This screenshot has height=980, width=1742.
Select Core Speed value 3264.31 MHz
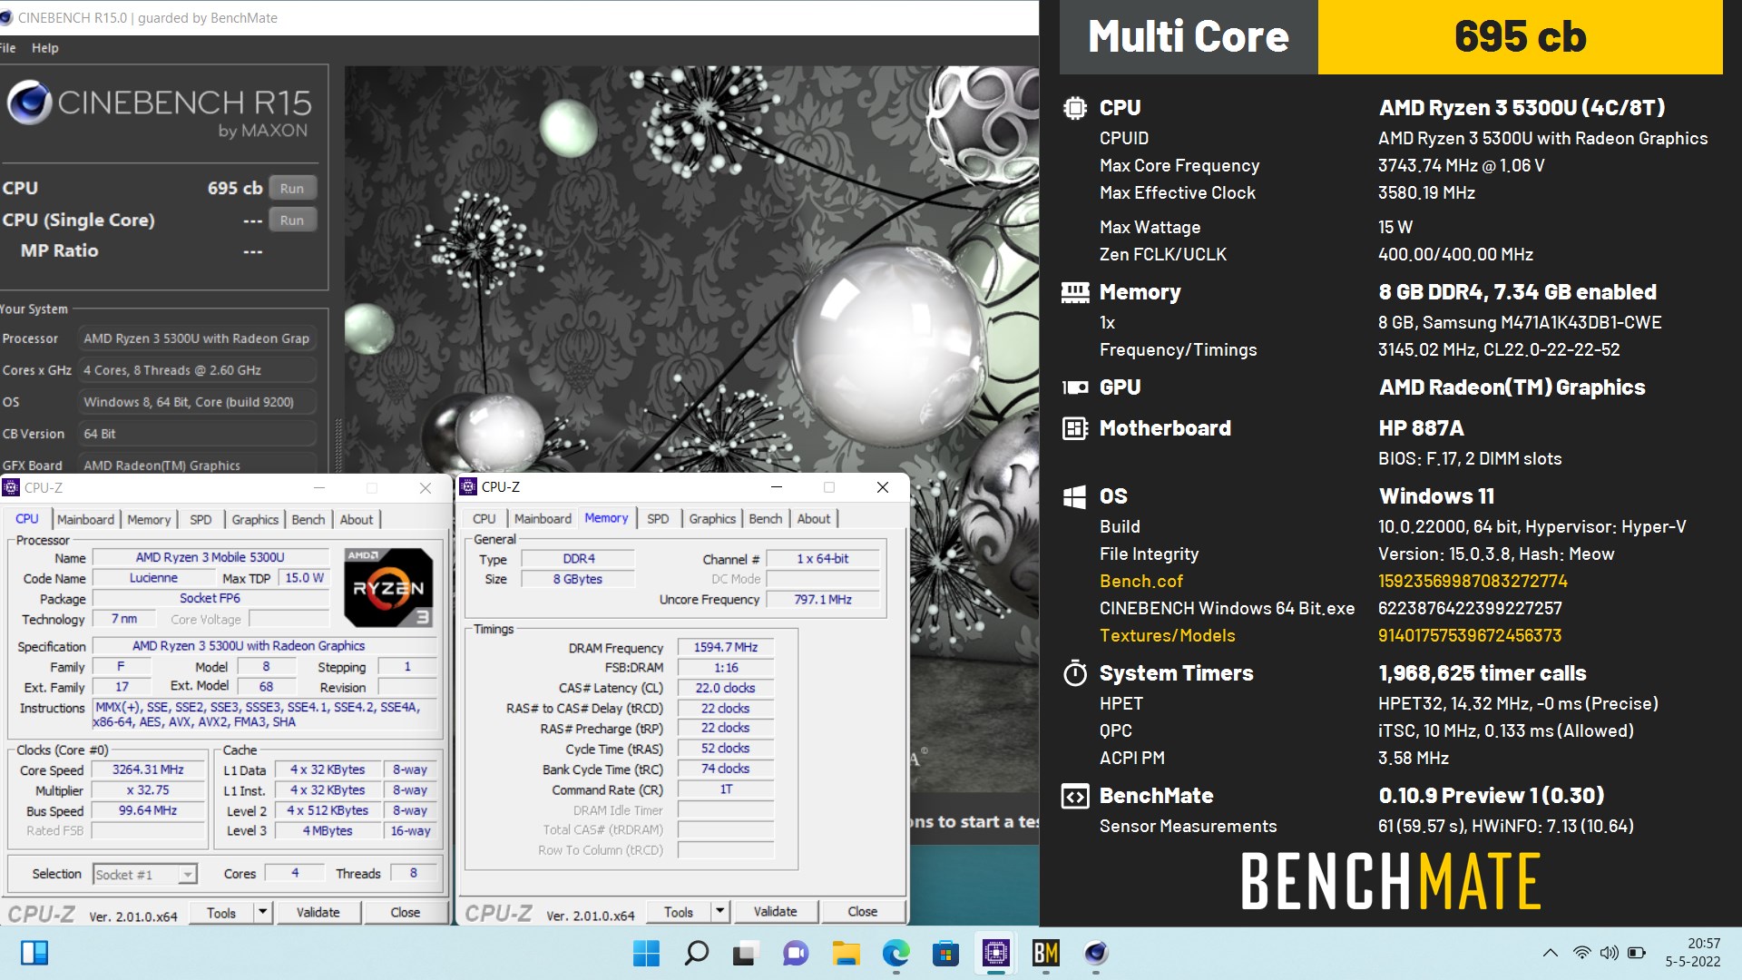148,769
